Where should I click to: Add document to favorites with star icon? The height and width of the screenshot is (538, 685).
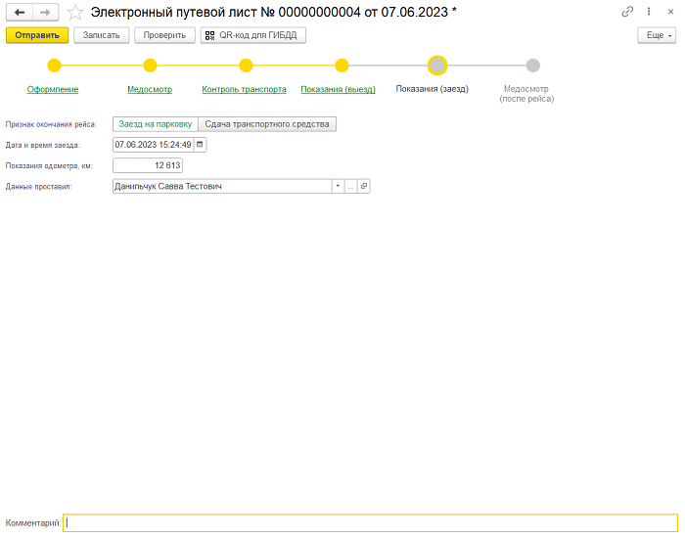[74, 12]
